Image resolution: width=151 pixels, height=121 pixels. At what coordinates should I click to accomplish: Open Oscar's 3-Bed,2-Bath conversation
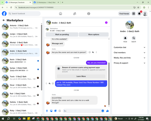(x=20, y=86)
